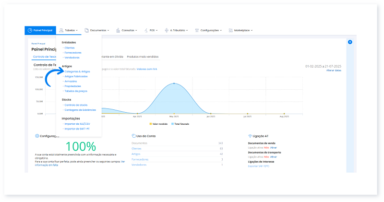This screenshot has height=202, width=384.
Task: Click the Documentos menu page icon
Action: (x=86, y=30)
